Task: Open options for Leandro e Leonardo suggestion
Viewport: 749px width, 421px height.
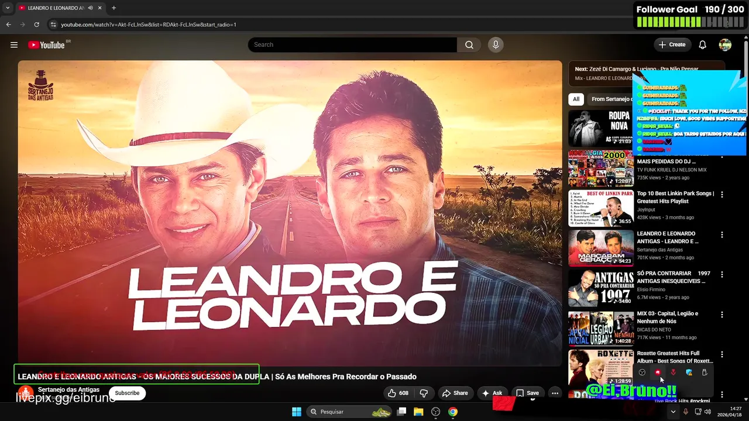Action: point(721,235)
